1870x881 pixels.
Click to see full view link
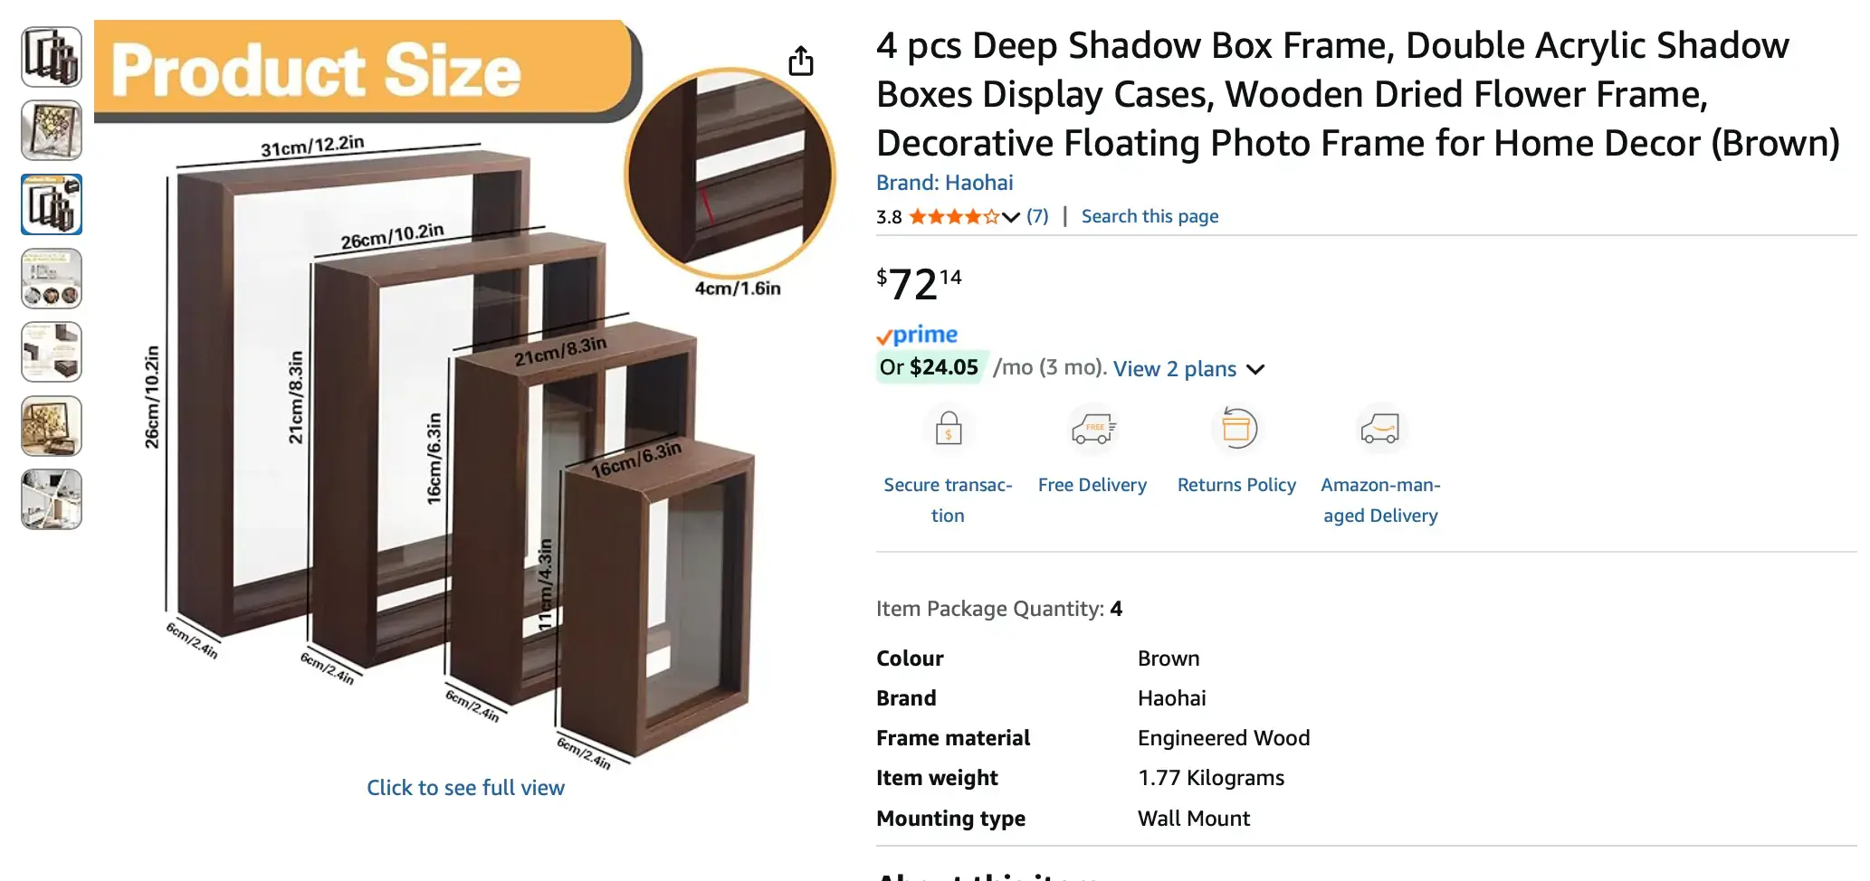[465, 788]
